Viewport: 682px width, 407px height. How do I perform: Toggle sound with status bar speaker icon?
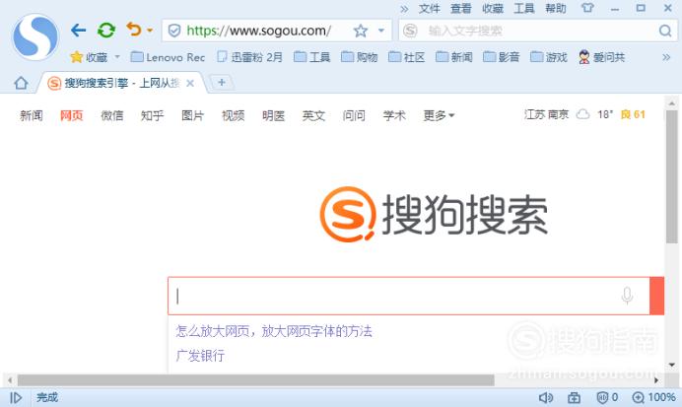(x=546, y=397)
